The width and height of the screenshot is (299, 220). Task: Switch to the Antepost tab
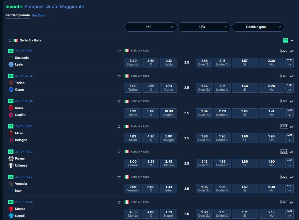(x=34, y=6)
